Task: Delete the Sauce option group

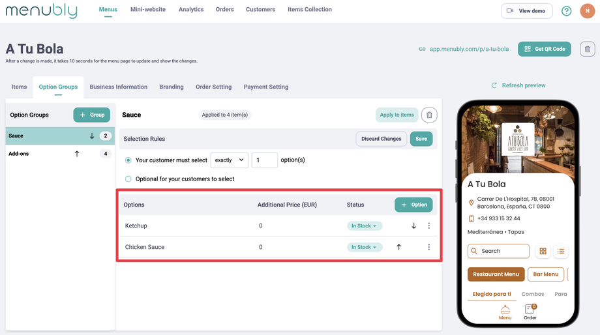Action: click(x=429, y=115)
